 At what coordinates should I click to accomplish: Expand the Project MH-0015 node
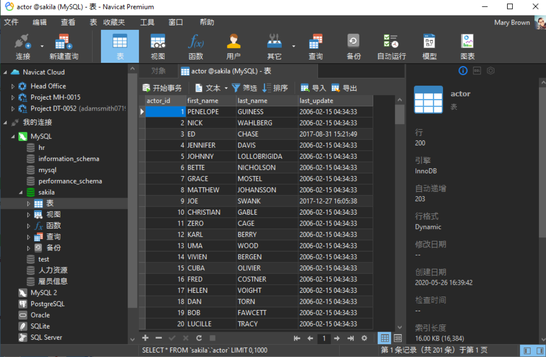(x=13, y=98)
